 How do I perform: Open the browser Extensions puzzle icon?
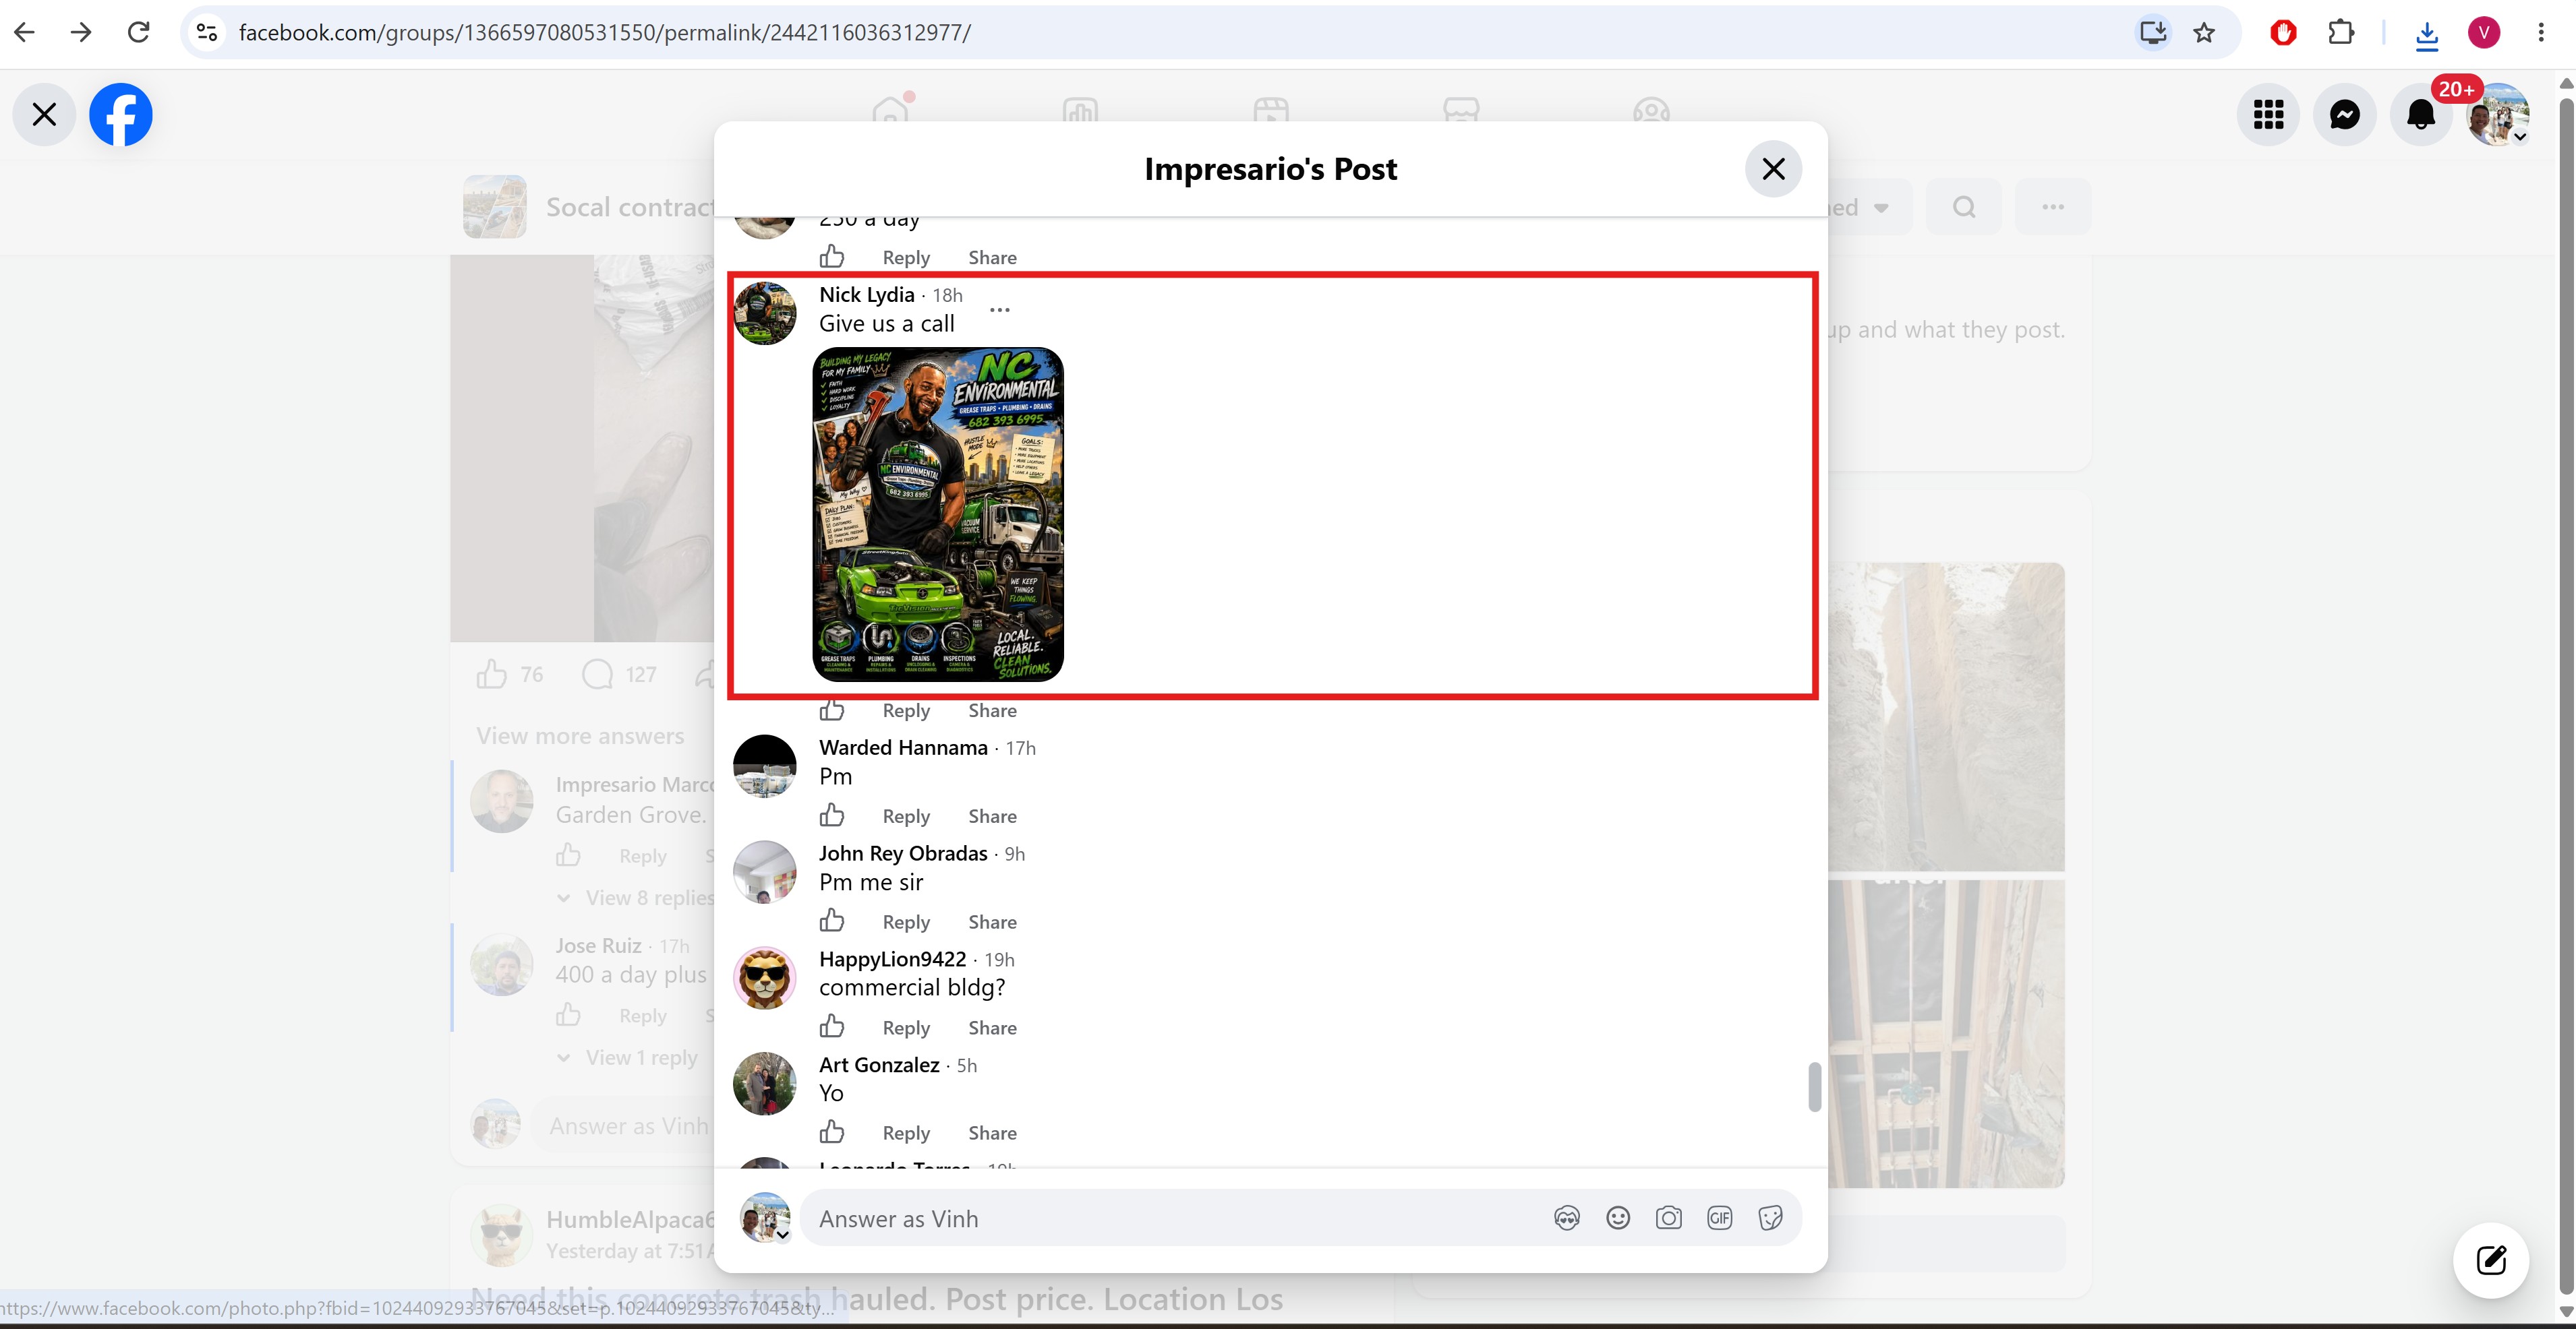click(2341, 33)
